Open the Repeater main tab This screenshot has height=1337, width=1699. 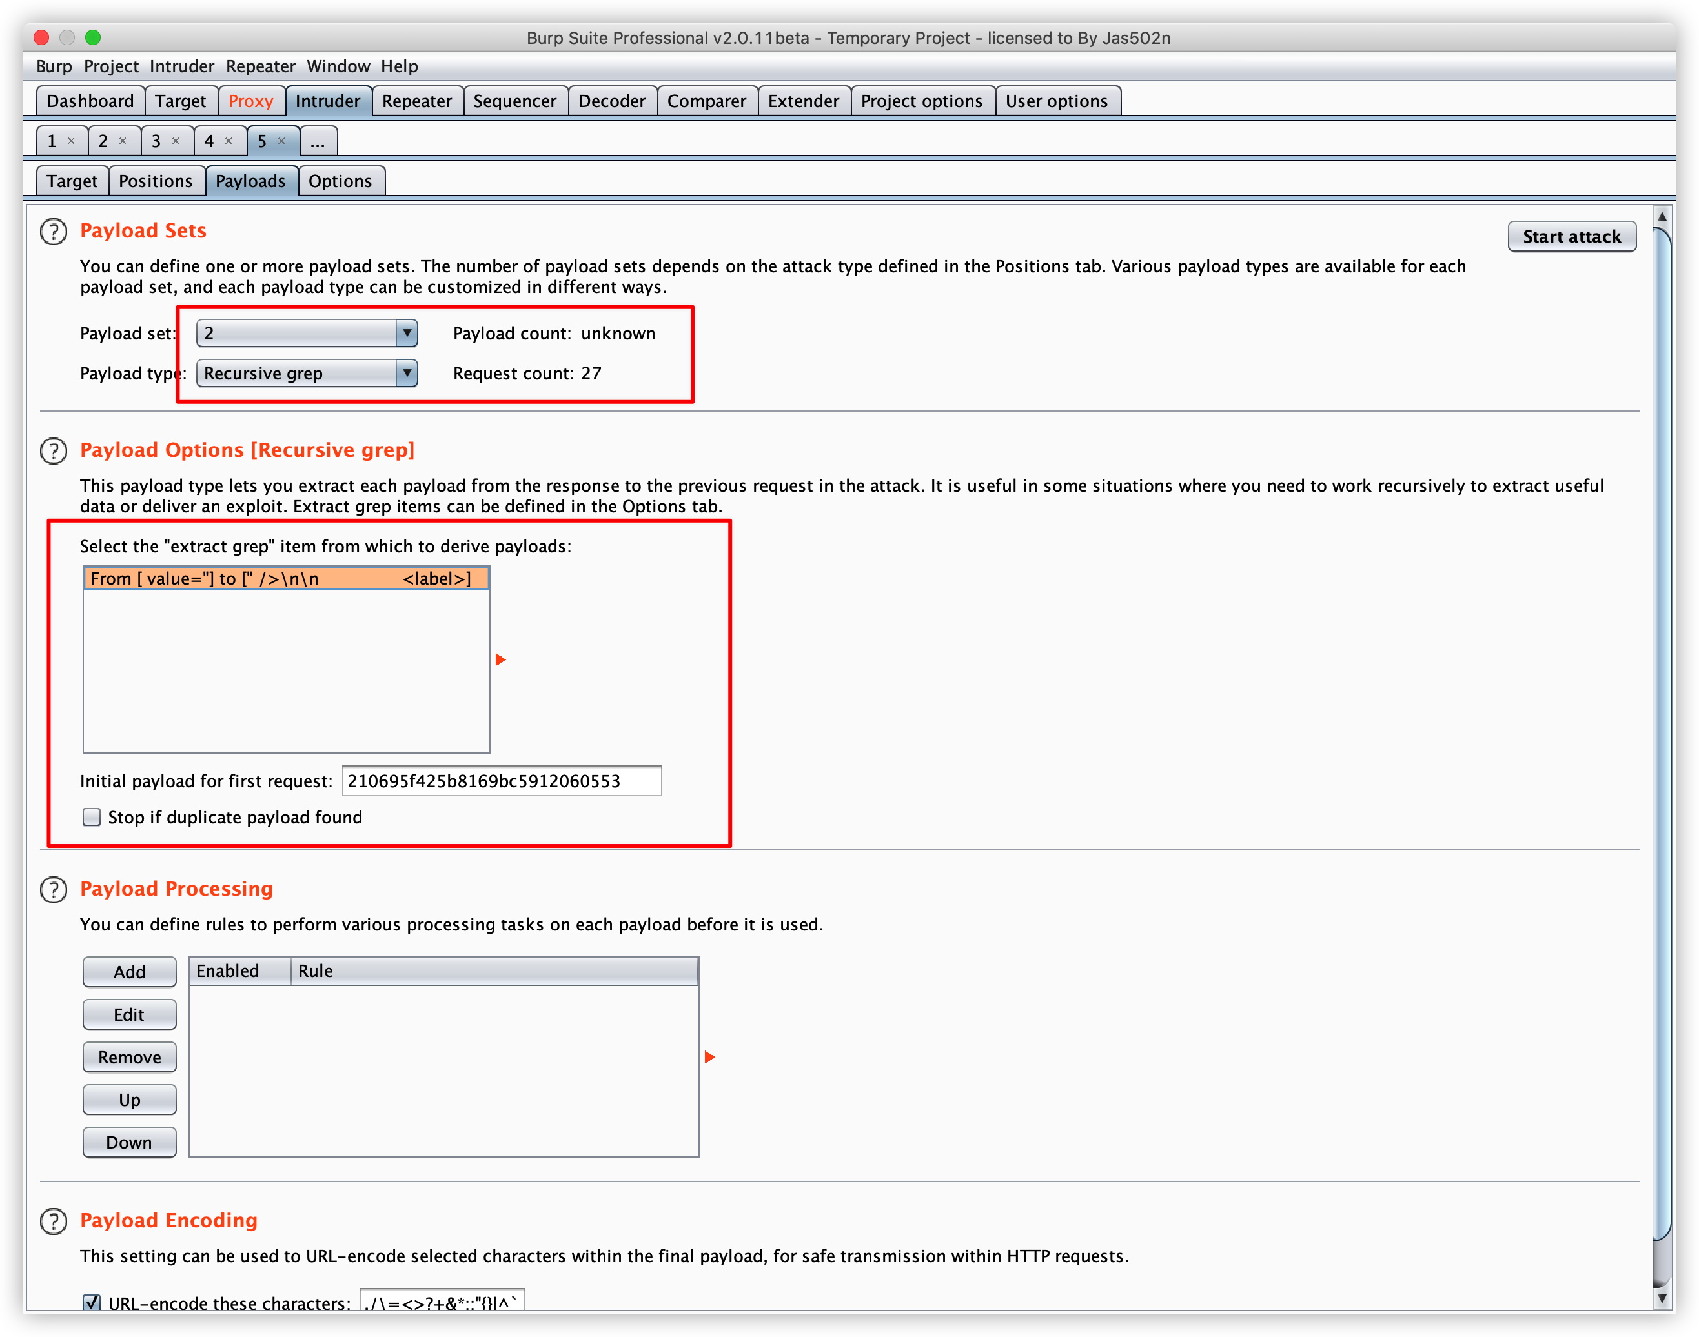tap(416, 101)
